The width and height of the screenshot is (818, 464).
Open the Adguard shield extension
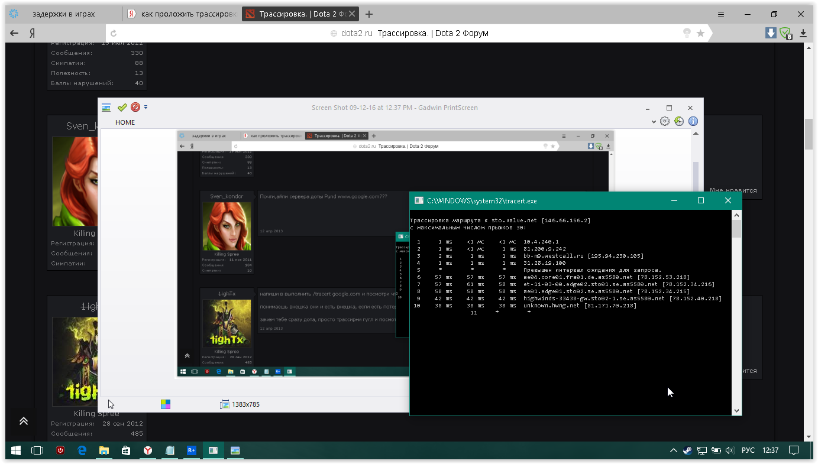[785, 34]
